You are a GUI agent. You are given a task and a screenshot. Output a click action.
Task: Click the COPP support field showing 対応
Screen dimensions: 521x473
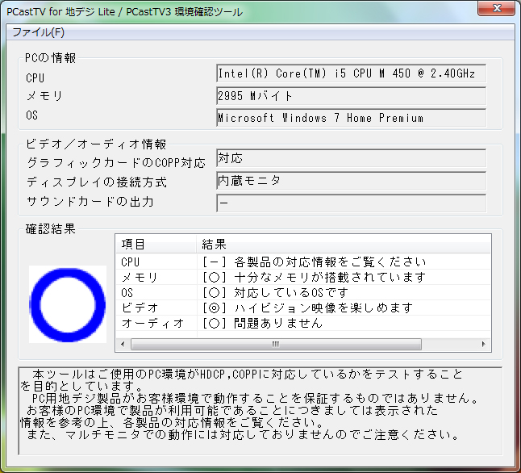pos(351,158)
